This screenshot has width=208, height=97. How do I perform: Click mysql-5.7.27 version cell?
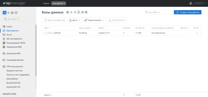(x=104, y=33)
